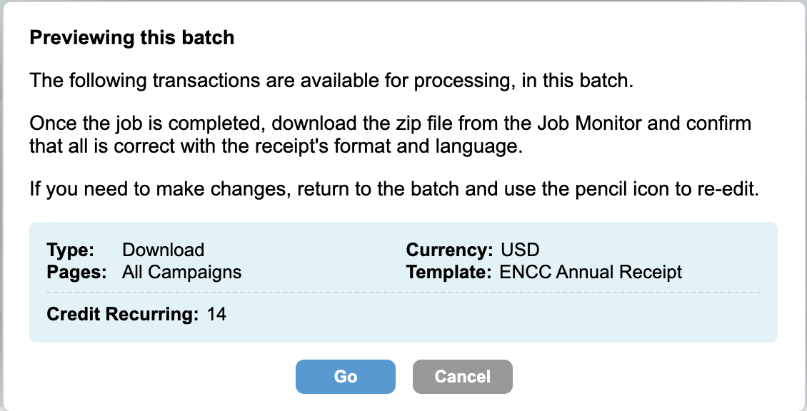
Task: Click the "All Campaigns" value
Action: click(182, 272)
